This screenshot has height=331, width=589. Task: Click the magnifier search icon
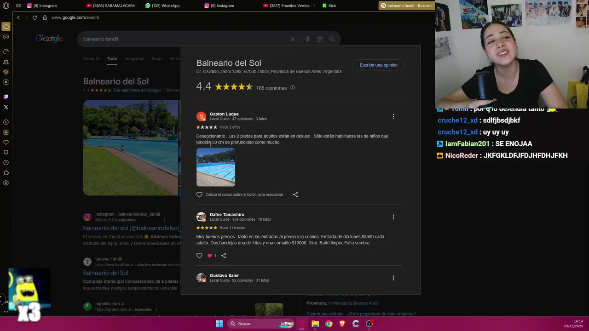pyautogui.click(x=332, y=39)
